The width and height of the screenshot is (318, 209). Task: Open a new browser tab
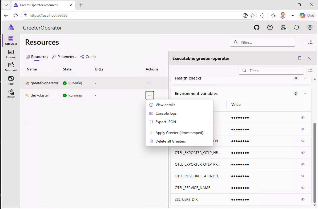pos(81,5)
